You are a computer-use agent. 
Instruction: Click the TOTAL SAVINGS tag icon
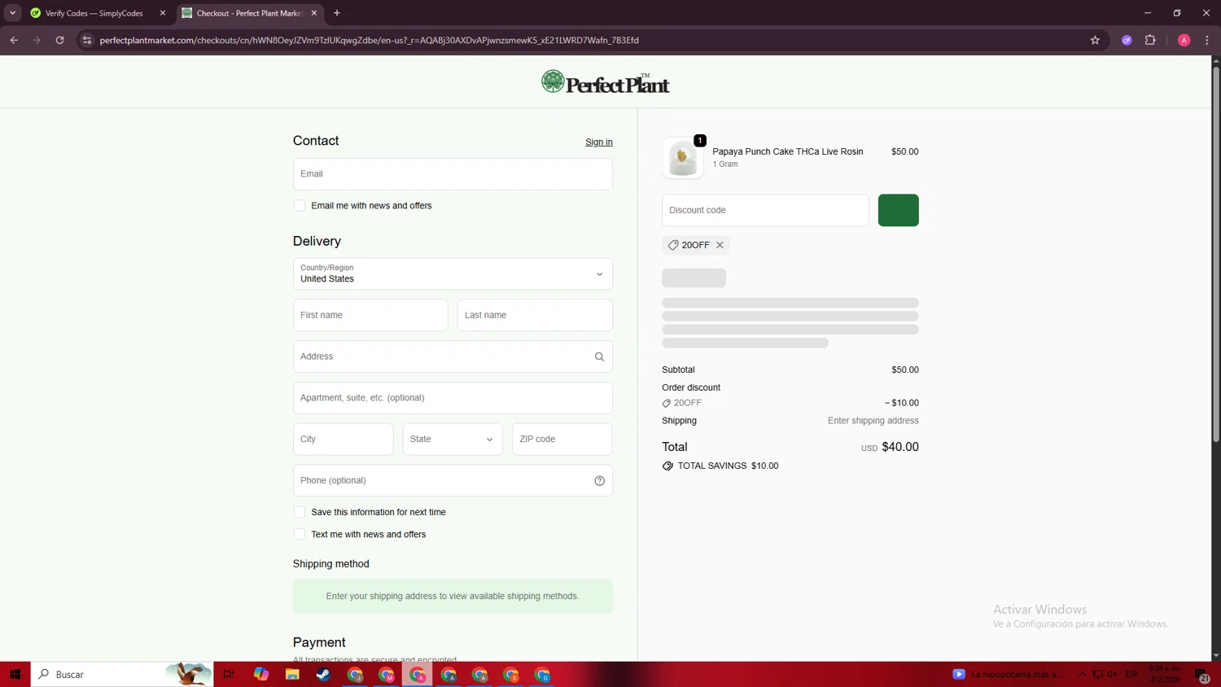click(x=667, y=466)
